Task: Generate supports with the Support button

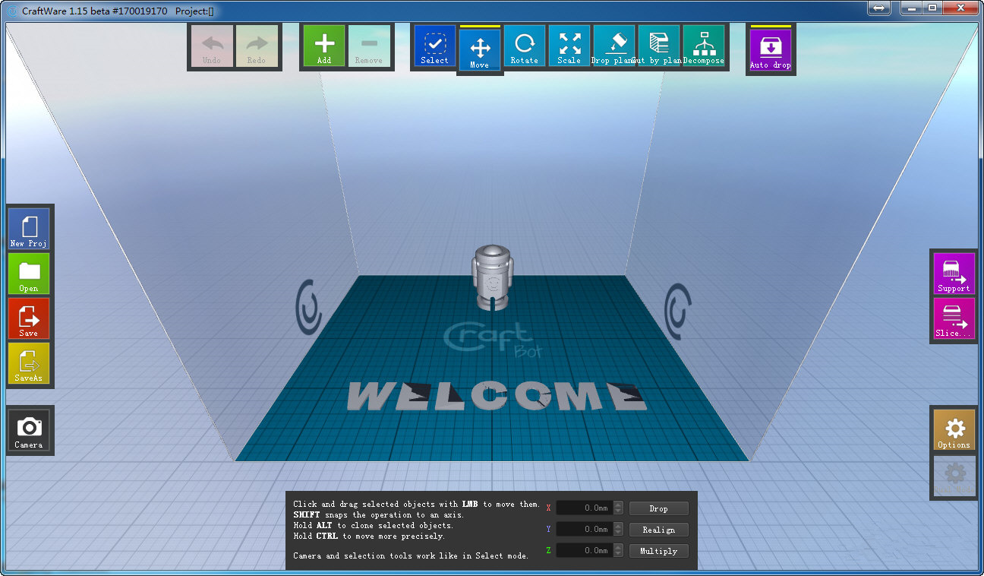Action: click(954, 274)
